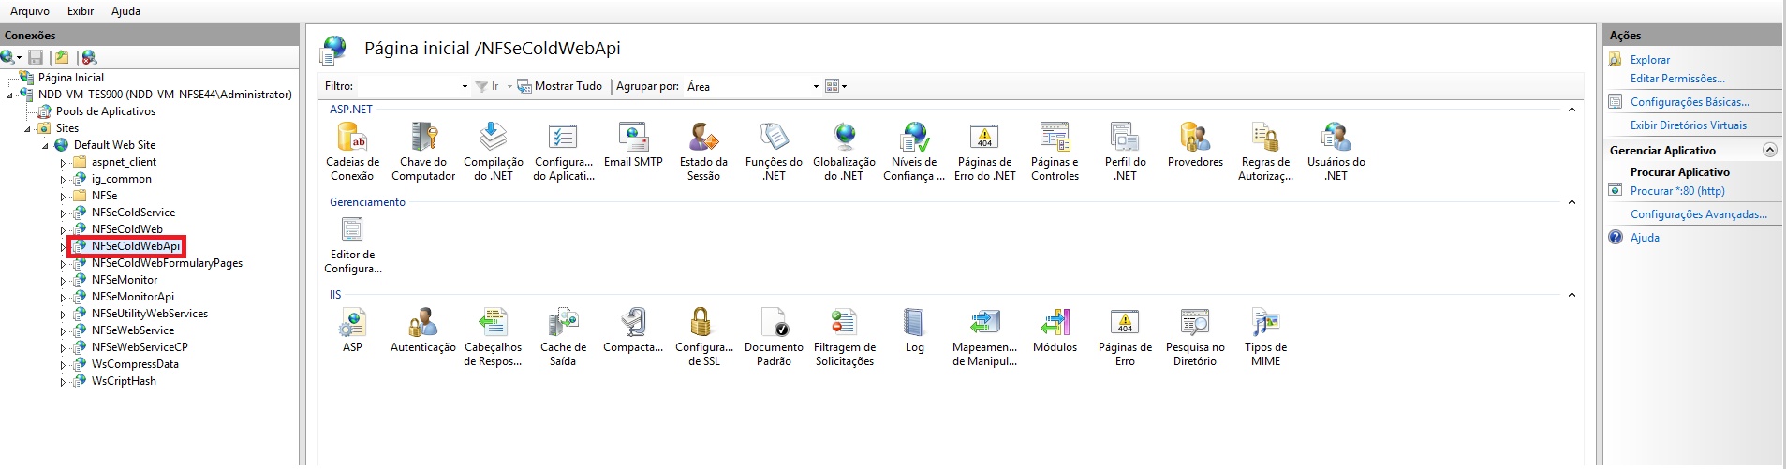The image size is (1786, 469).
Task: Open Configurações Avançadas link
Action: point(1699,214)
